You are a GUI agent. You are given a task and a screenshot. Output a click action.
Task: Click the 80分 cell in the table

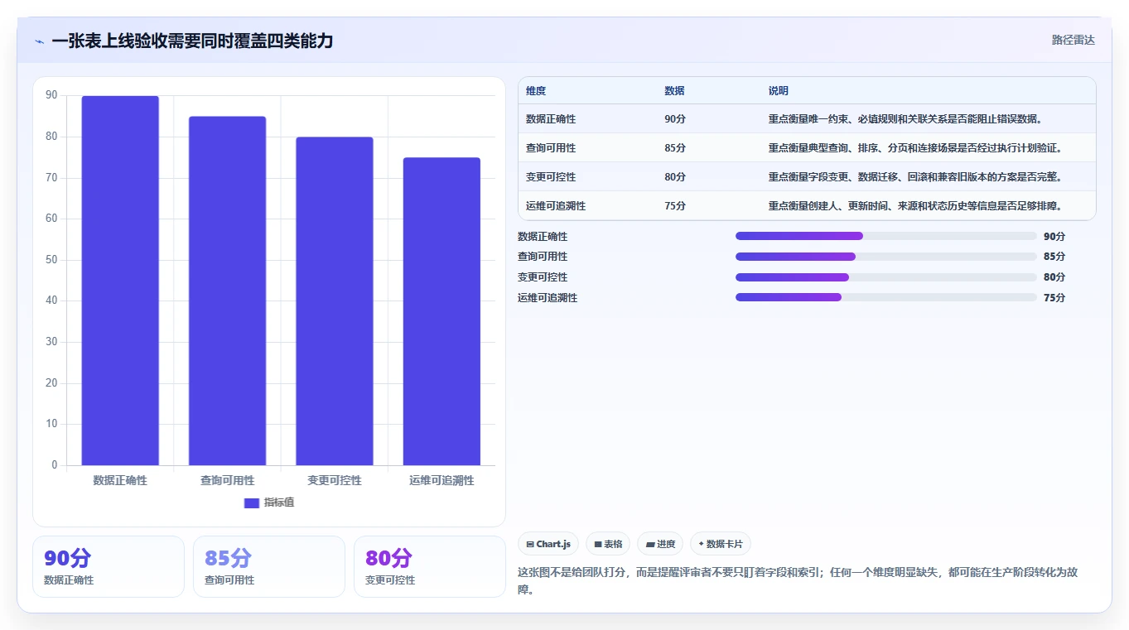[675, 177]
